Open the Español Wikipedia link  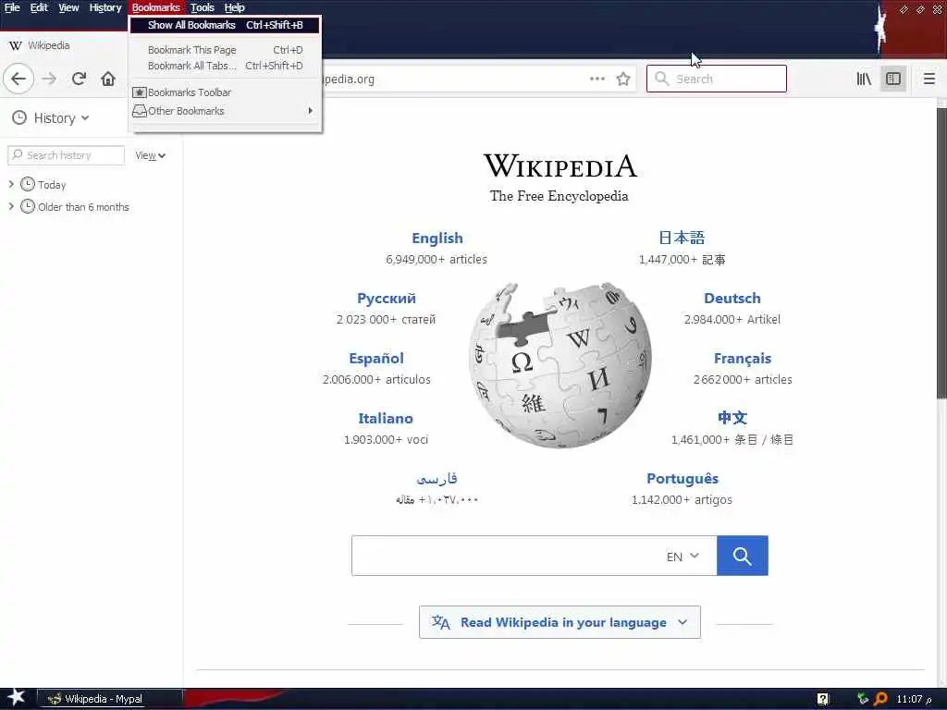click(376, 358)
